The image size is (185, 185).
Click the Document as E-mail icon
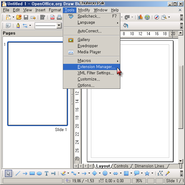click(x=33, y=18)
